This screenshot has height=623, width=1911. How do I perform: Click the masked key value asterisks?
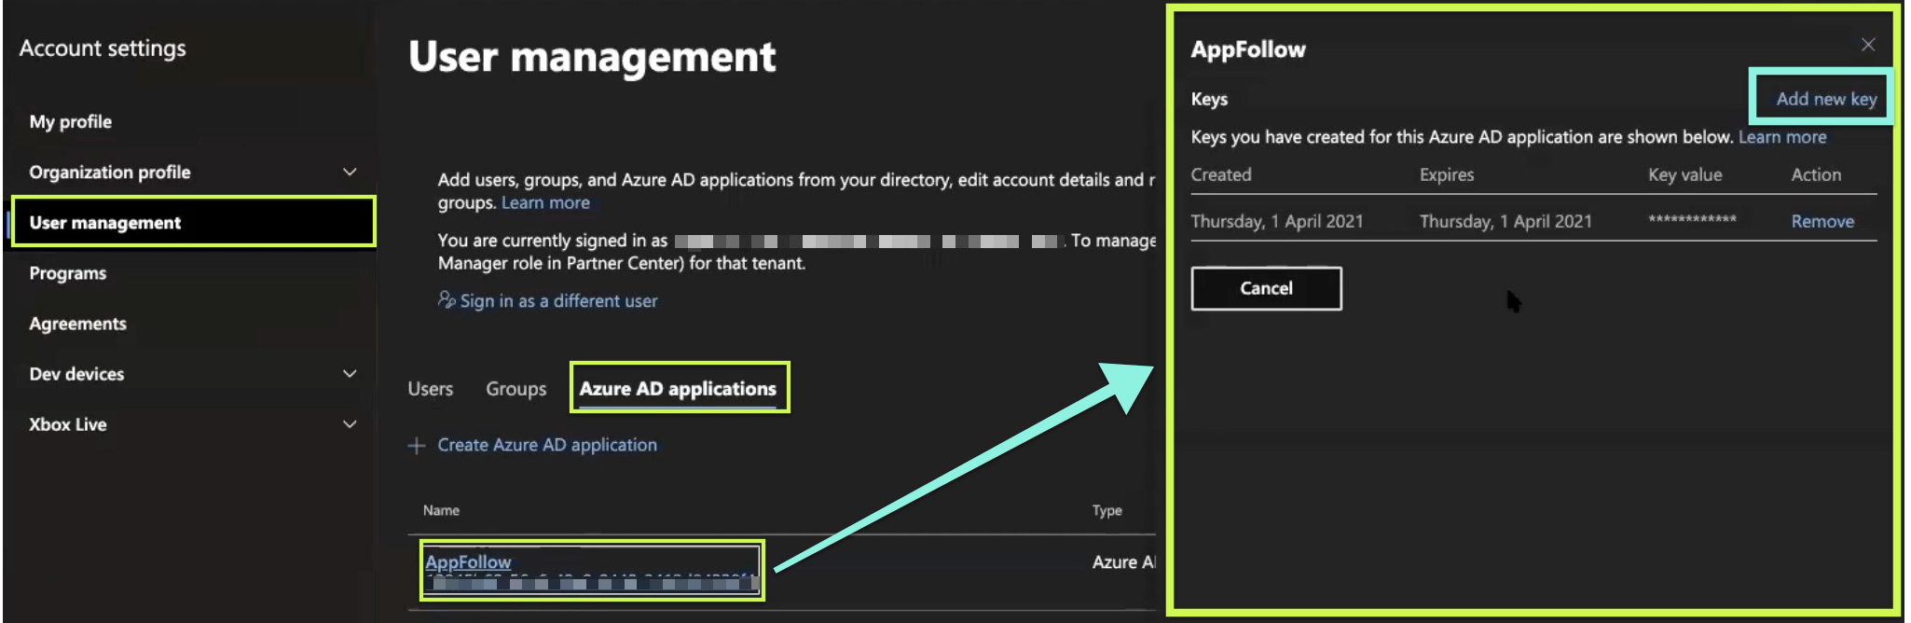[1692, 220]
